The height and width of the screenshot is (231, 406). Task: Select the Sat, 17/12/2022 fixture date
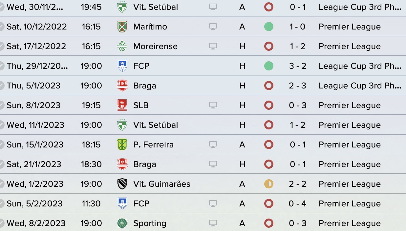[36, 46]
